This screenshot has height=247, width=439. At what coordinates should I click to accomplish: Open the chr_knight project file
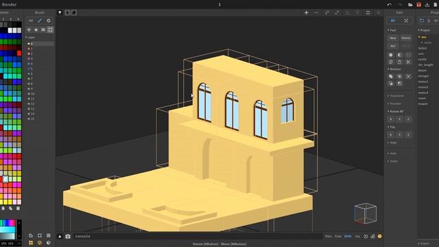pos(425,65)
